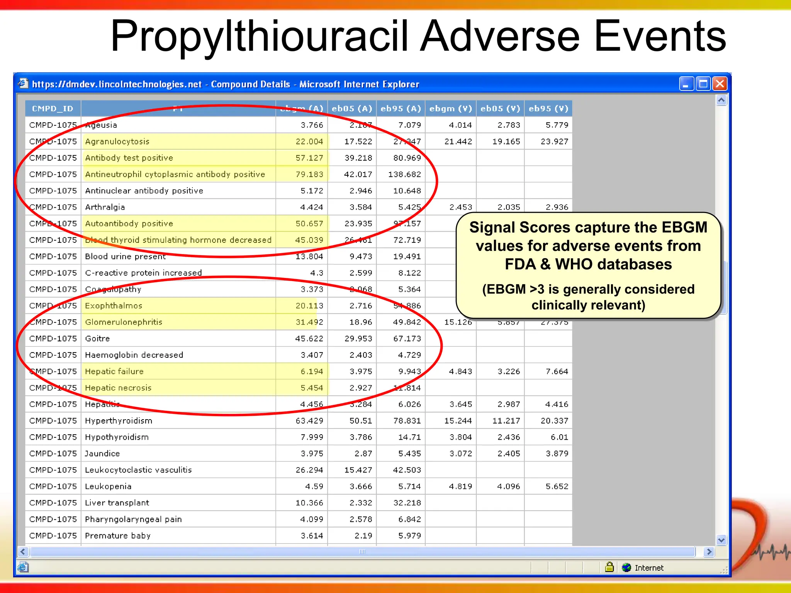Click the left arrow of horizontal scrollbar
This screenshot has width=791, height=593.
point(23,552)
